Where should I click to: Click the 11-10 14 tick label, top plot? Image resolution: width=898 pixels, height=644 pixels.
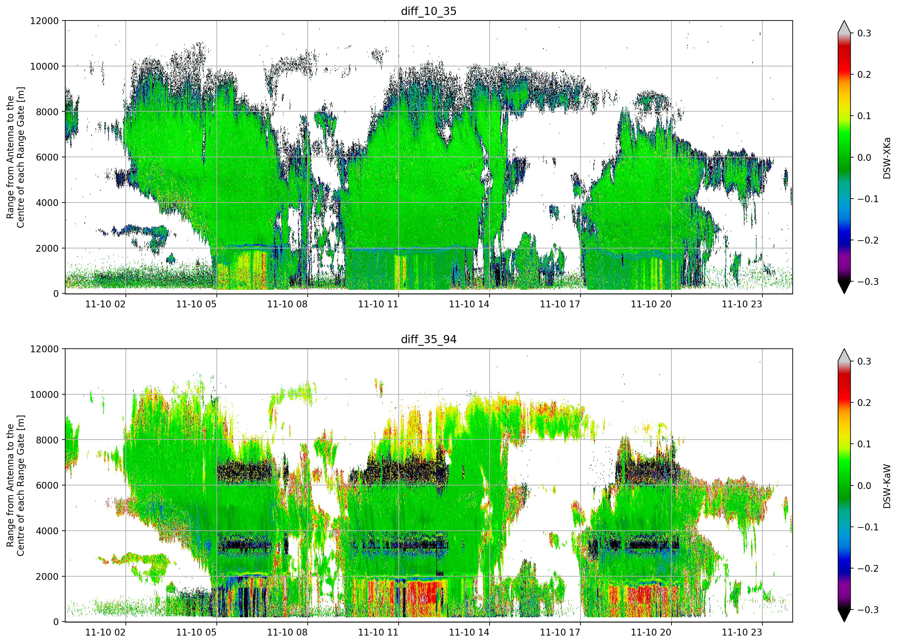(469, 304)
